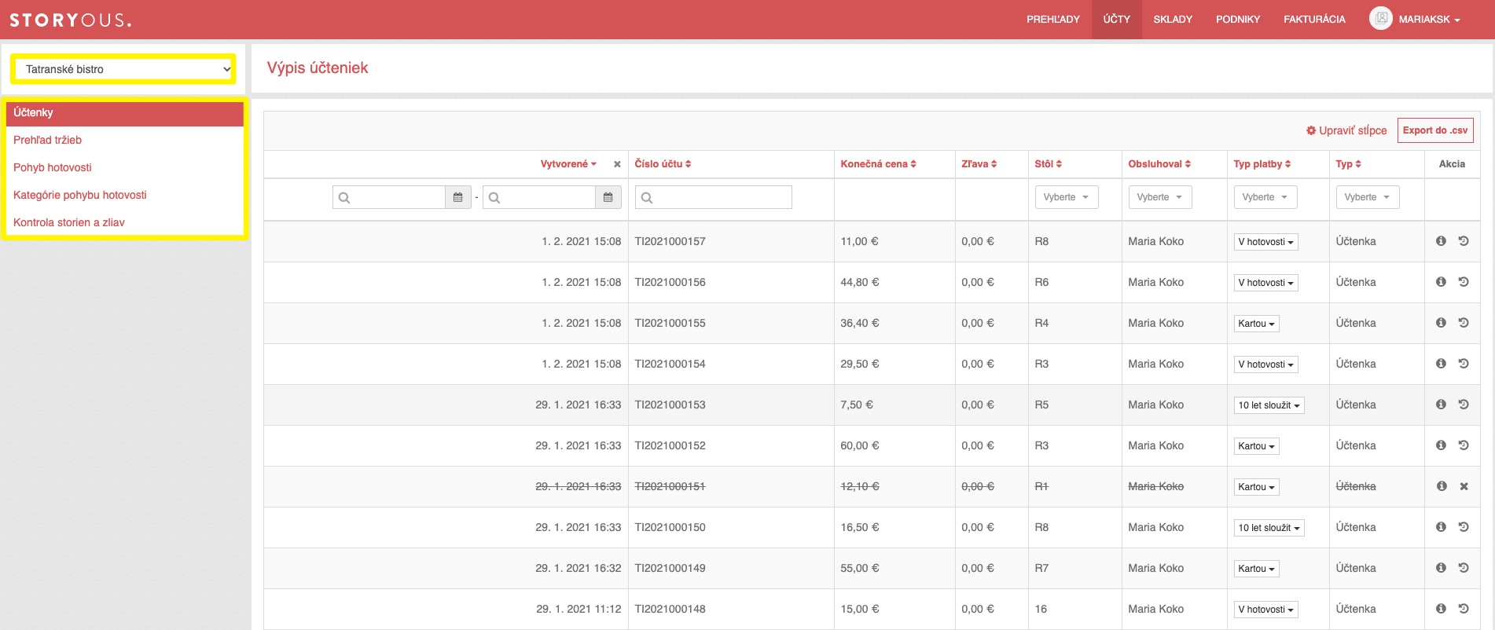
Task: Click the refund icon for receipt TI2021000153
Action: tap(1464, 405)
